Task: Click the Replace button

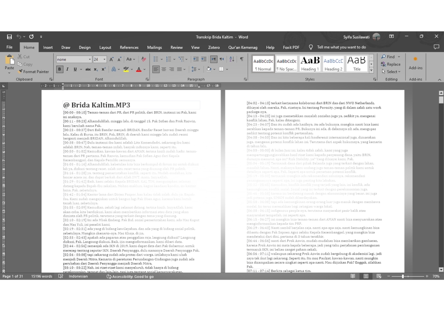Action: coord(390,64)
